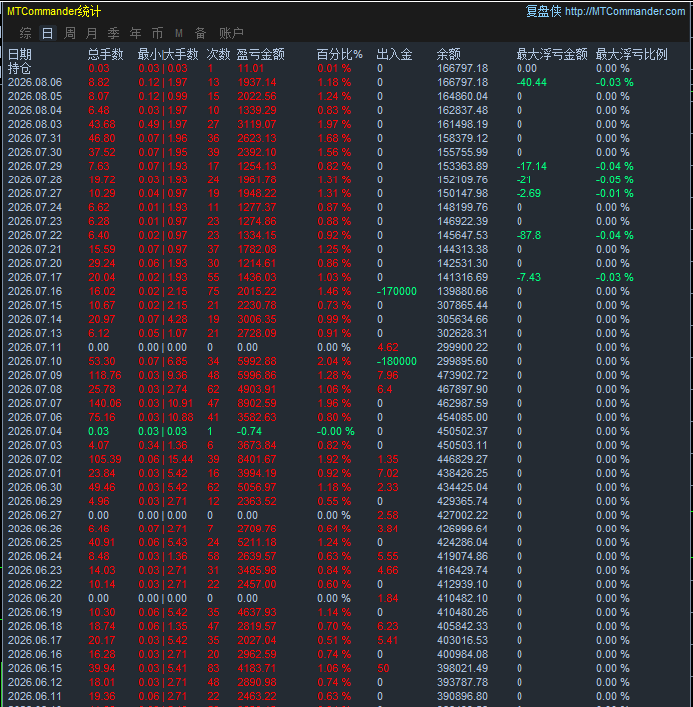
Task: Switch to the 账户 account tab
Action: 231,33
